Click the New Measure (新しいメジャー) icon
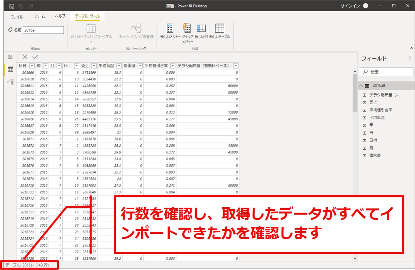The image size is (415, 270). (170, 28)
